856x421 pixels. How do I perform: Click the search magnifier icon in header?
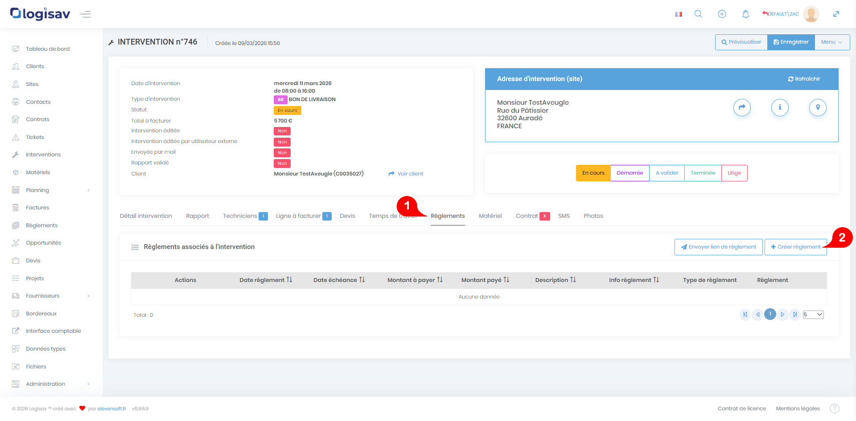[x=698, y=14]
